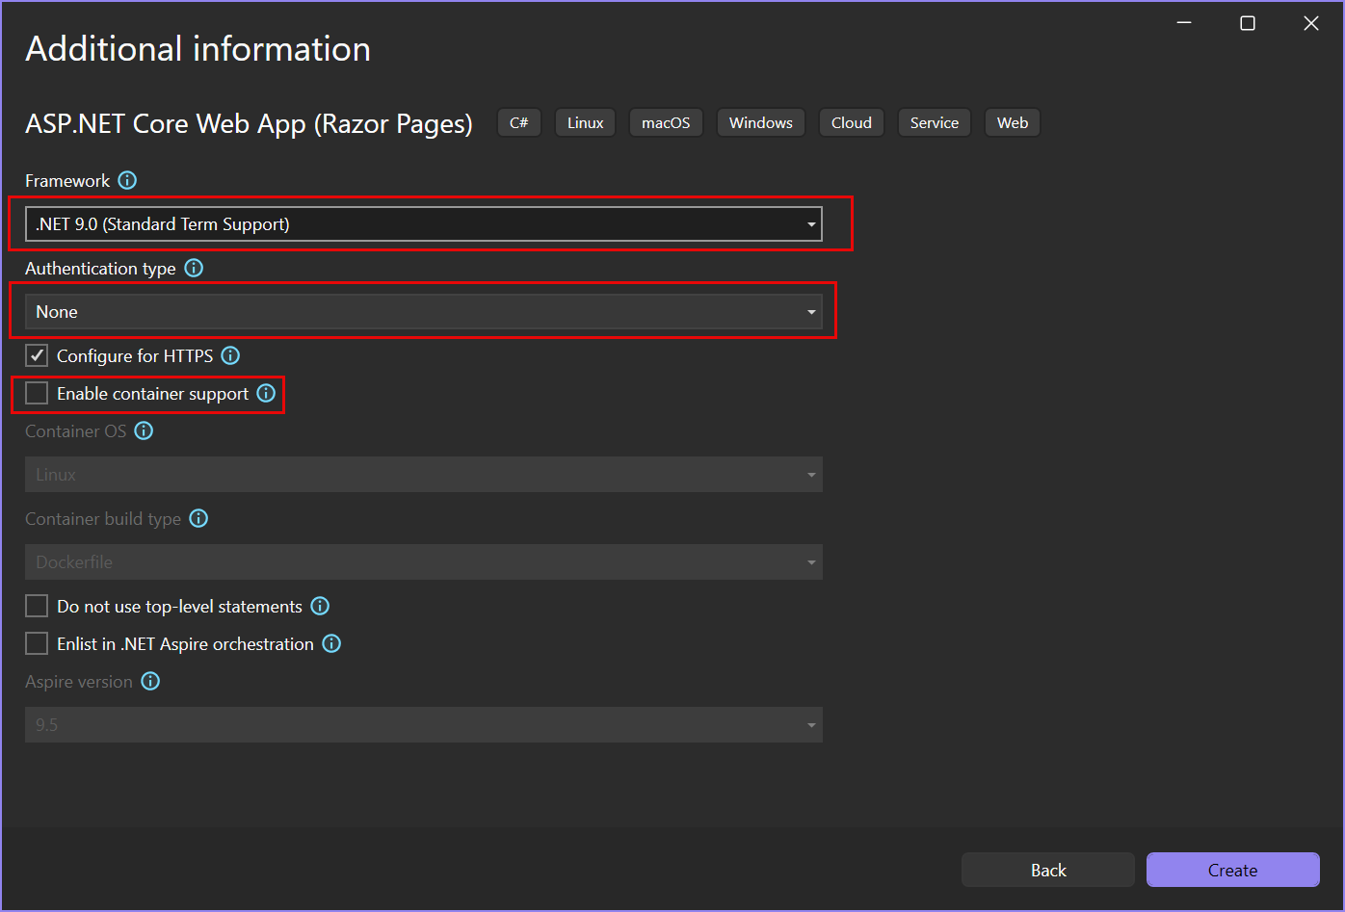Image resolution: width=1345 pixels, height=912 pixels.
Task: Enable container support
Action: 36,393
